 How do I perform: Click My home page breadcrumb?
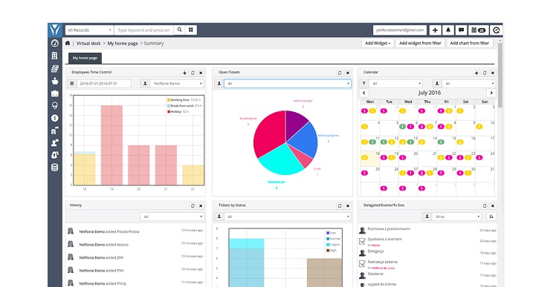point(123,44)
